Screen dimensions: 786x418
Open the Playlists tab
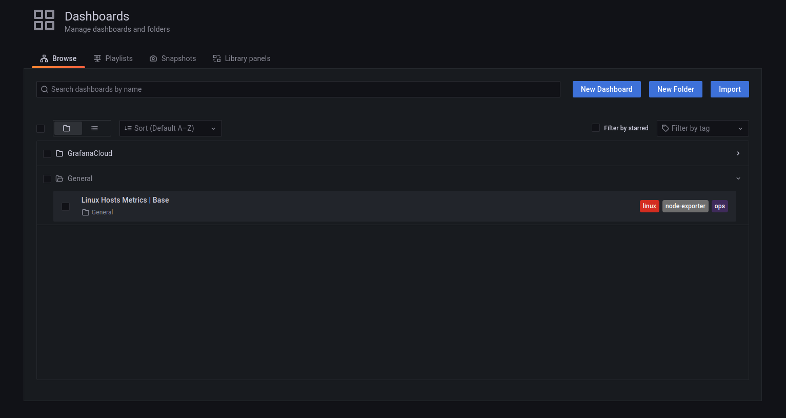click(113, 58)
